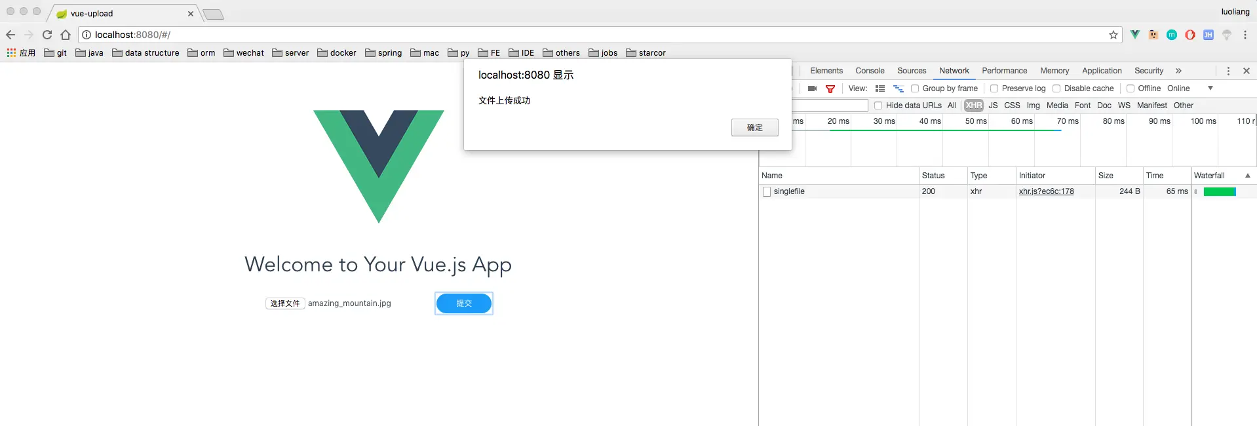The width and height of the screenshot is (1257, 426).
Task: Open the Vue devtools extension icon
Action: (x=1135, y=35)
